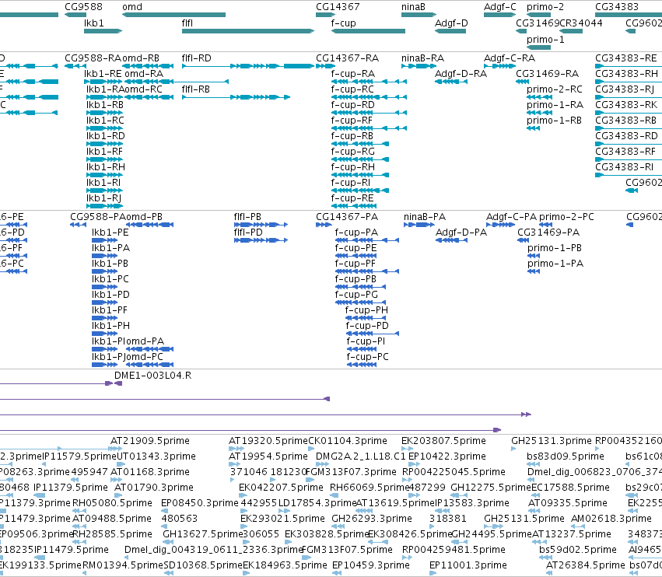Viewport: 662px width, 577px height.
Task: Click the GH25131.3prime EST label
Action: click(x=551, y=441)
